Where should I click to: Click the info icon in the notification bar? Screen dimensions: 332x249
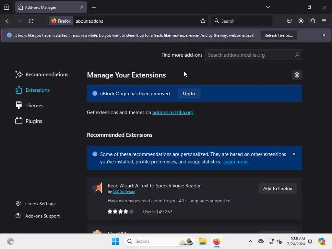(9, 35)
